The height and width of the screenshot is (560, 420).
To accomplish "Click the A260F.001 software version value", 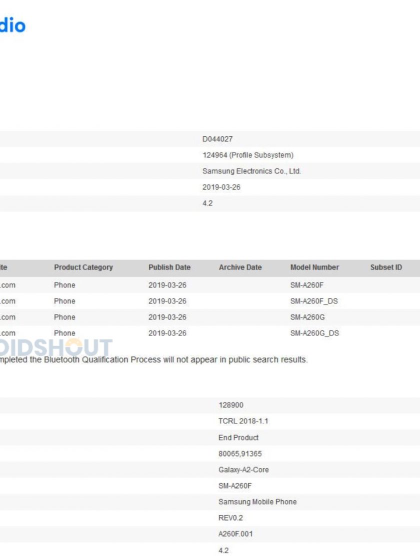I will tap(235, 533).
